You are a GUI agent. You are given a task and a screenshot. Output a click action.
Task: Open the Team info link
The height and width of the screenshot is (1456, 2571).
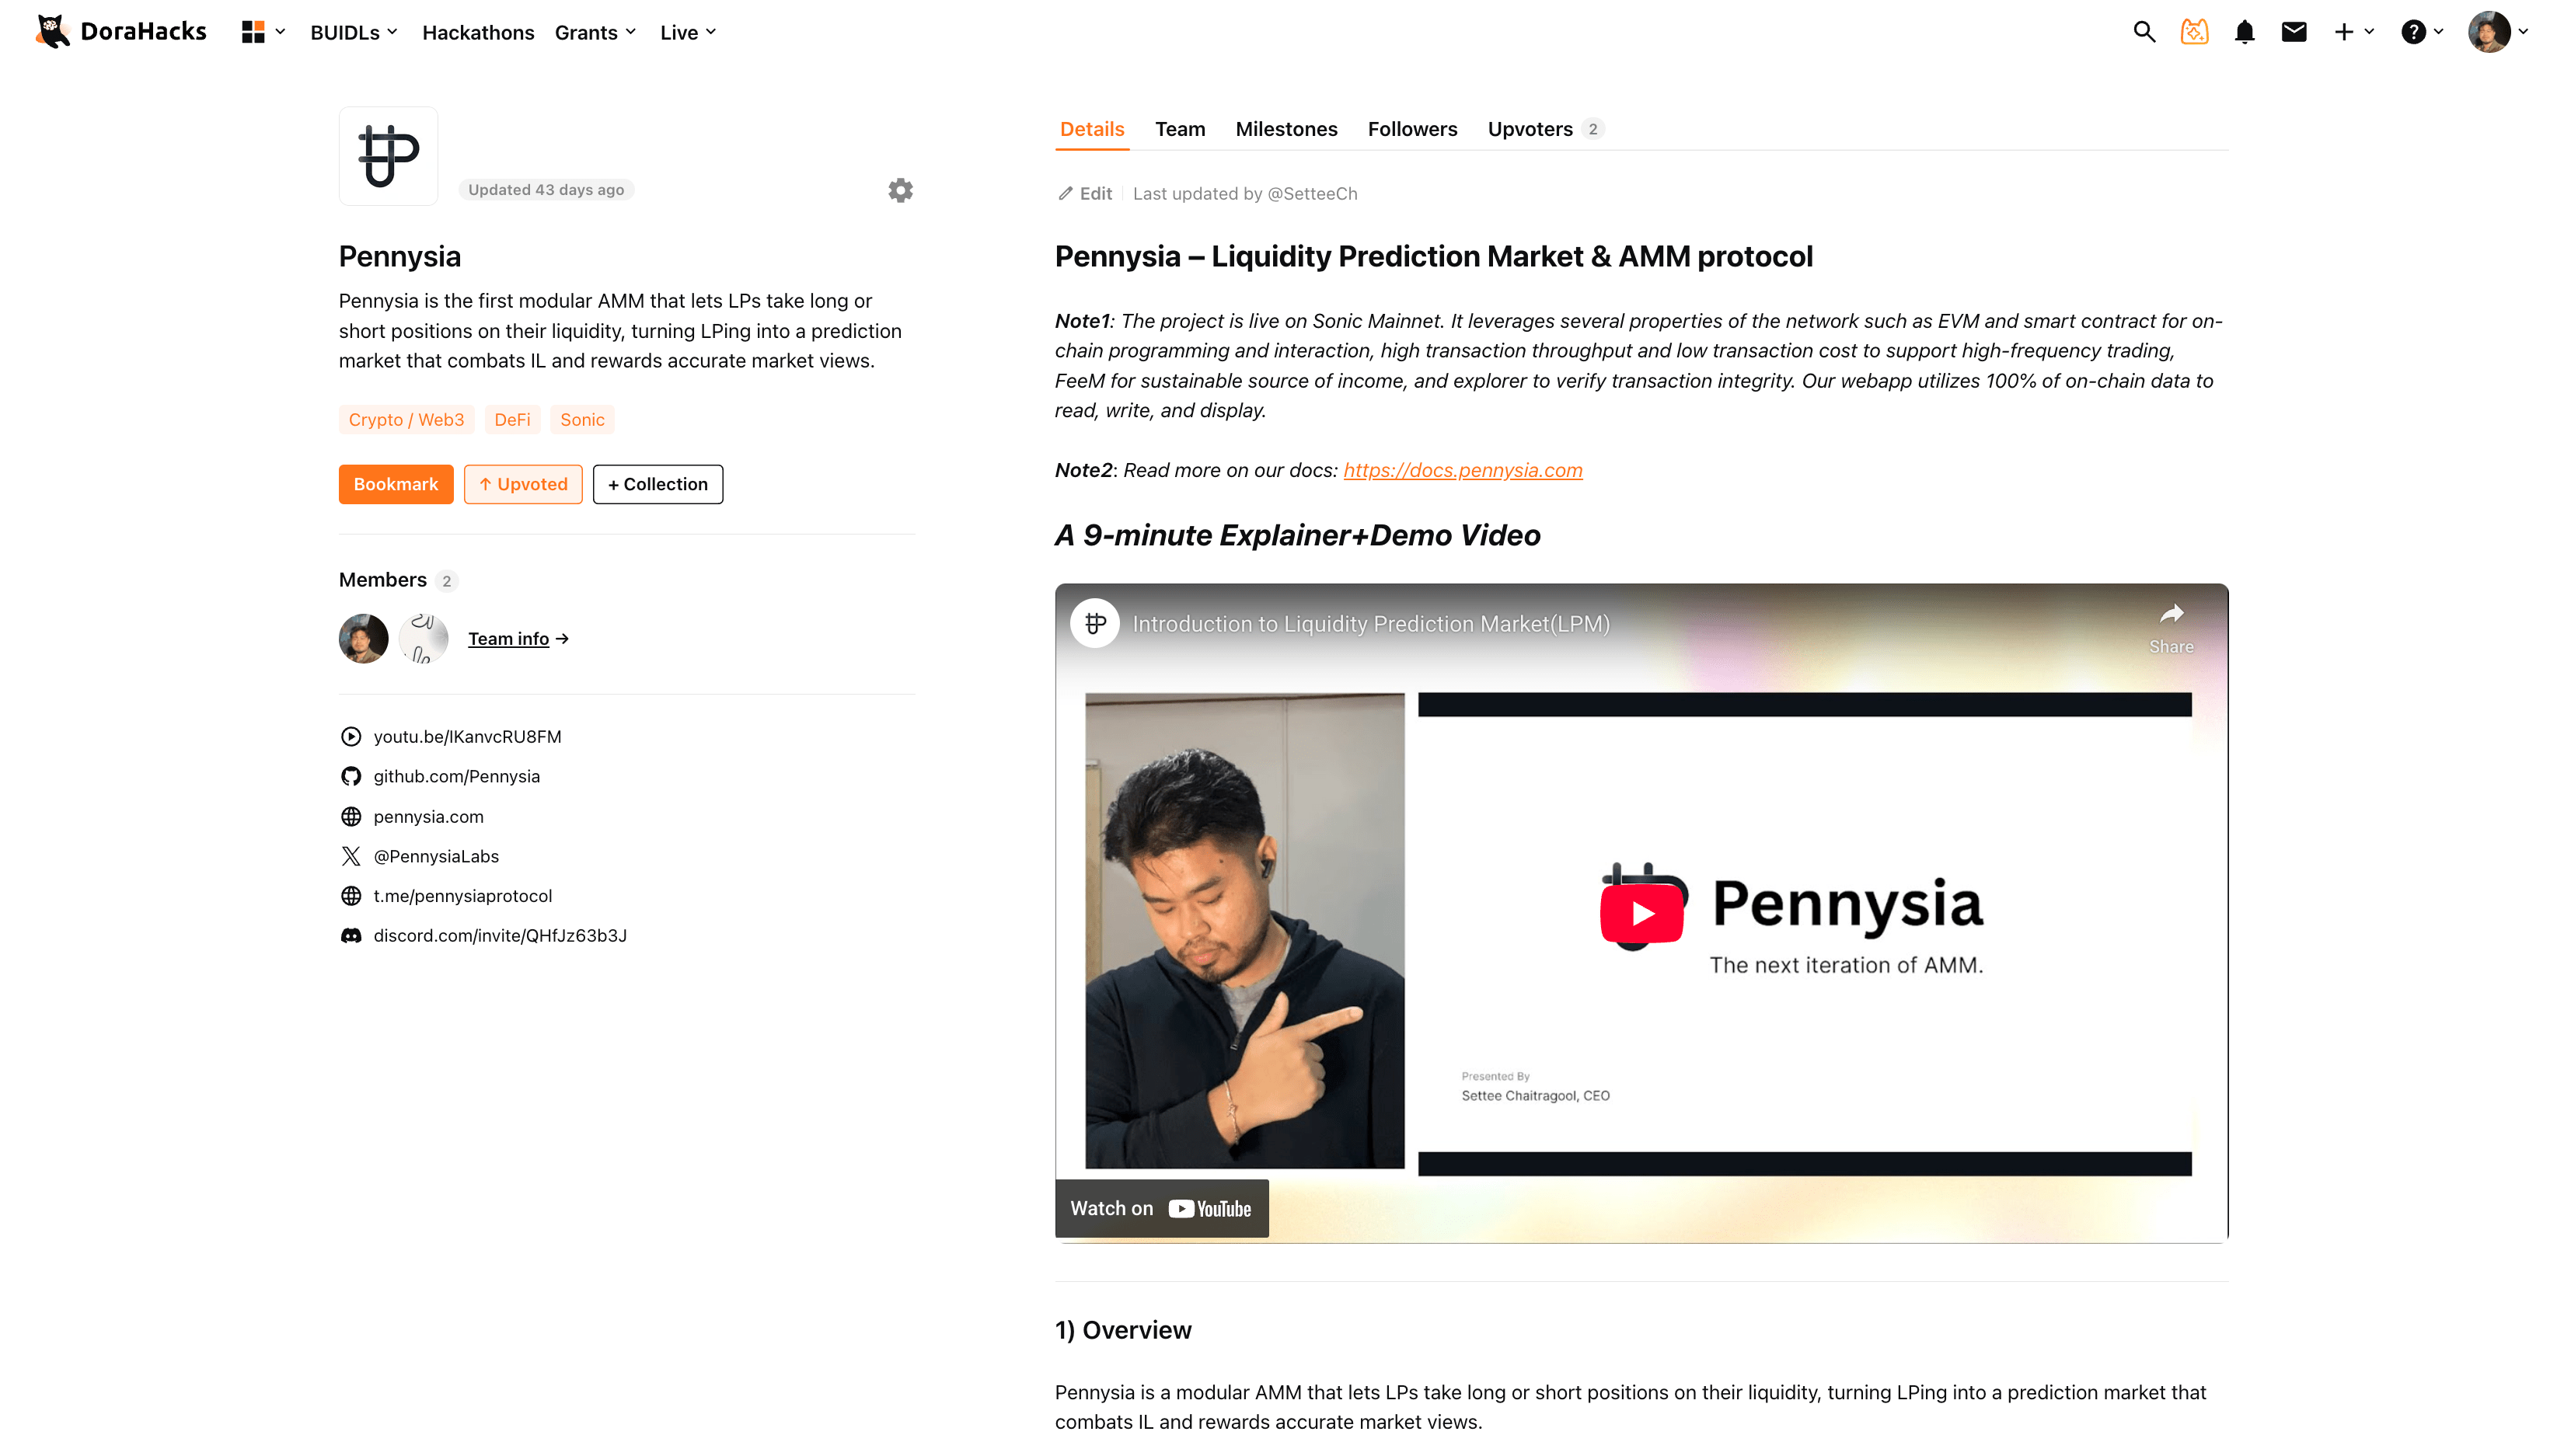(x=509, y=639)
